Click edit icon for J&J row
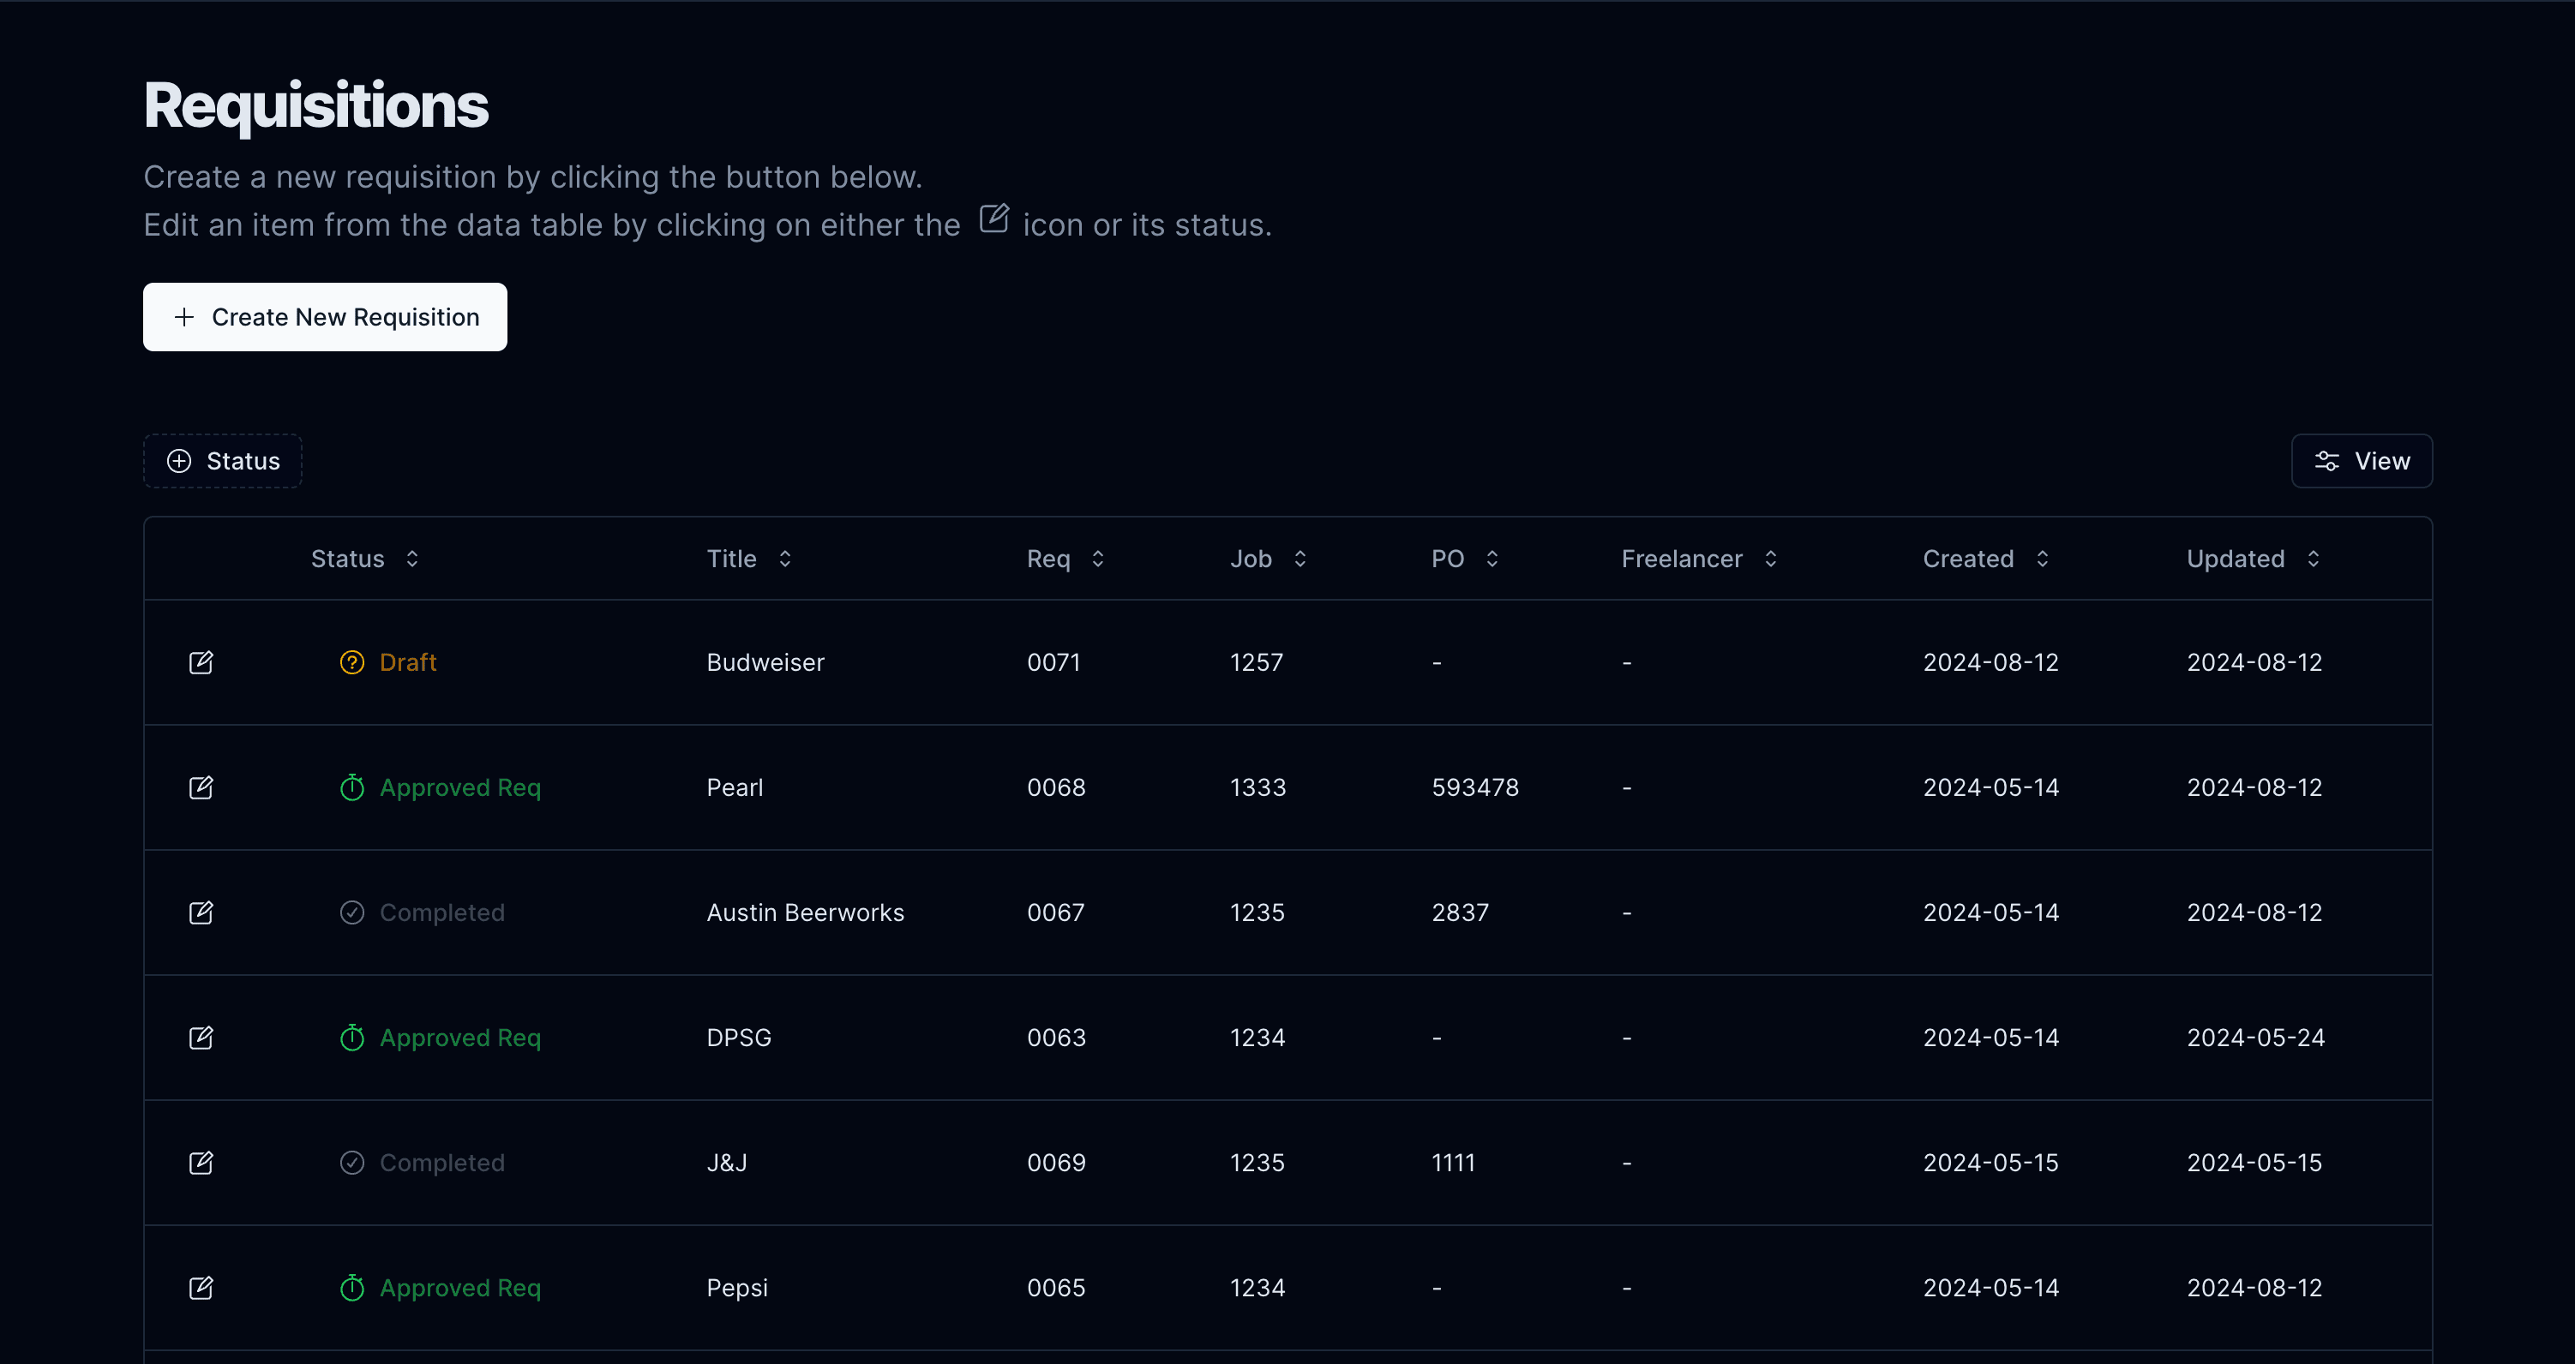Image resolution: width=2575 pixels, height=1364 pixels. click(x=201, y=1162)
